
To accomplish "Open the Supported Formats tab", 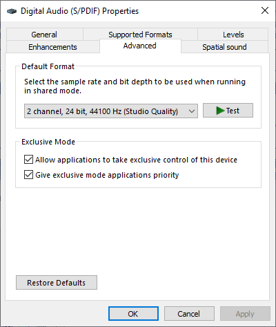I will pos(140,35).
